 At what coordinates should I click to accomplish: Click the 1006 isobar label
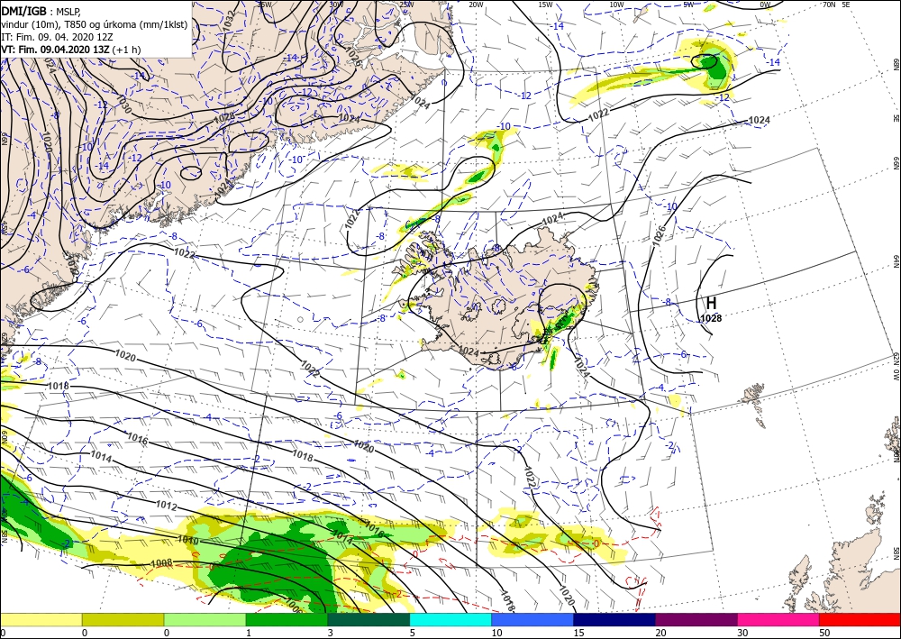point(294,607)
